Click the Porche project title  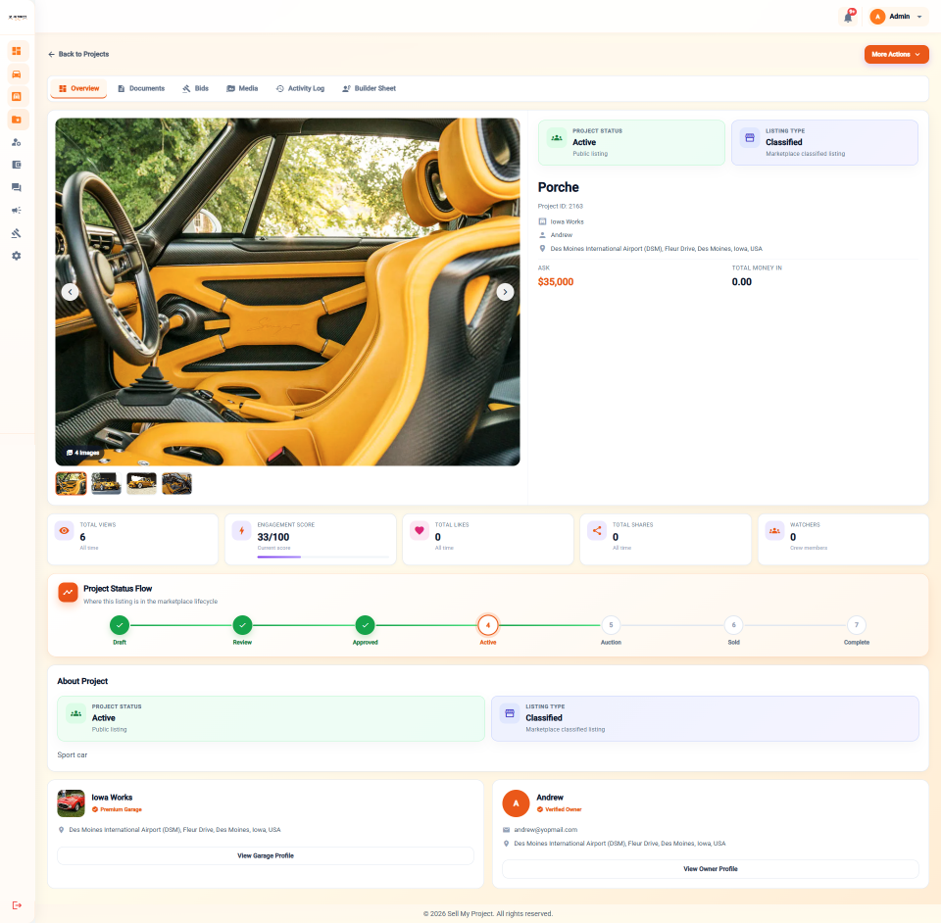(558, 187)
